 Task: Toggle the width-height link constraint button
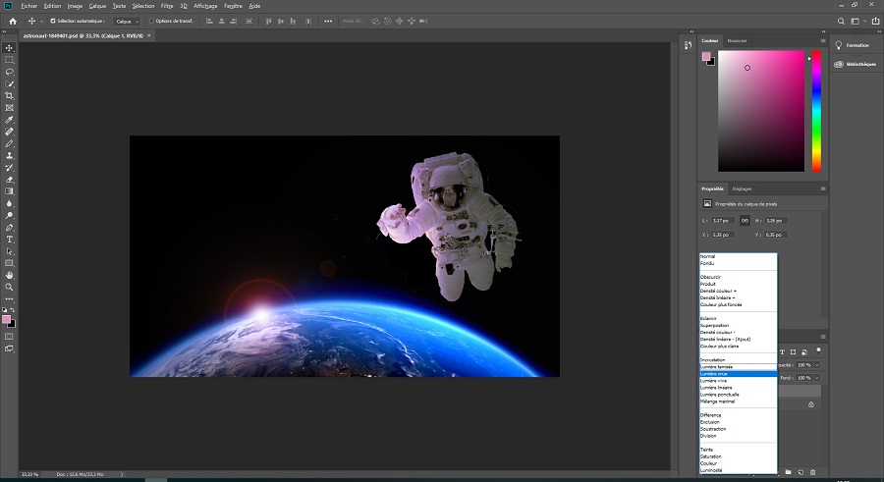point(745,221)
